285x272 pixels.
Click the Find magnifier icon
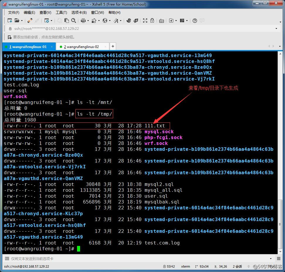pos(73,20)
